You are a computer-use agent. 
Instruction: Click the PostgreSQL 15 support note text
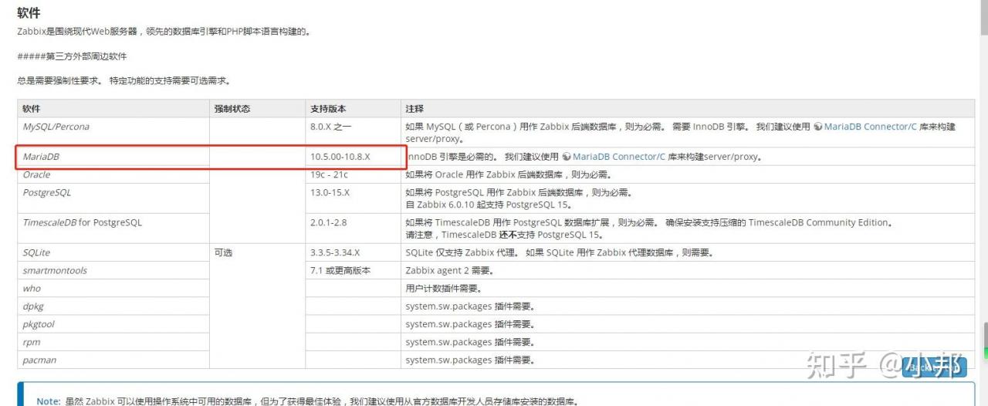pos(488,205)
